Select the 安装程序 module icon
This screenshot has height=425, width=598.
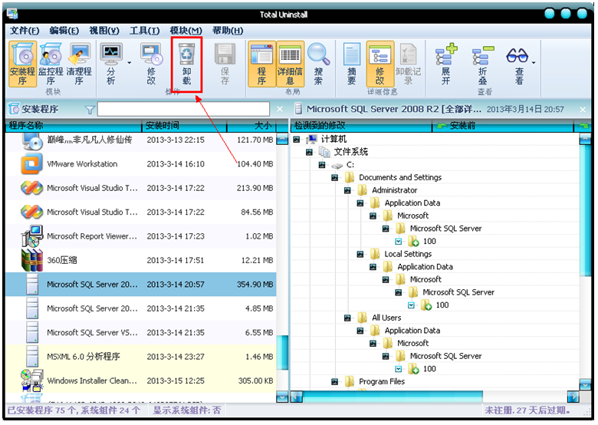click(22, 64)
